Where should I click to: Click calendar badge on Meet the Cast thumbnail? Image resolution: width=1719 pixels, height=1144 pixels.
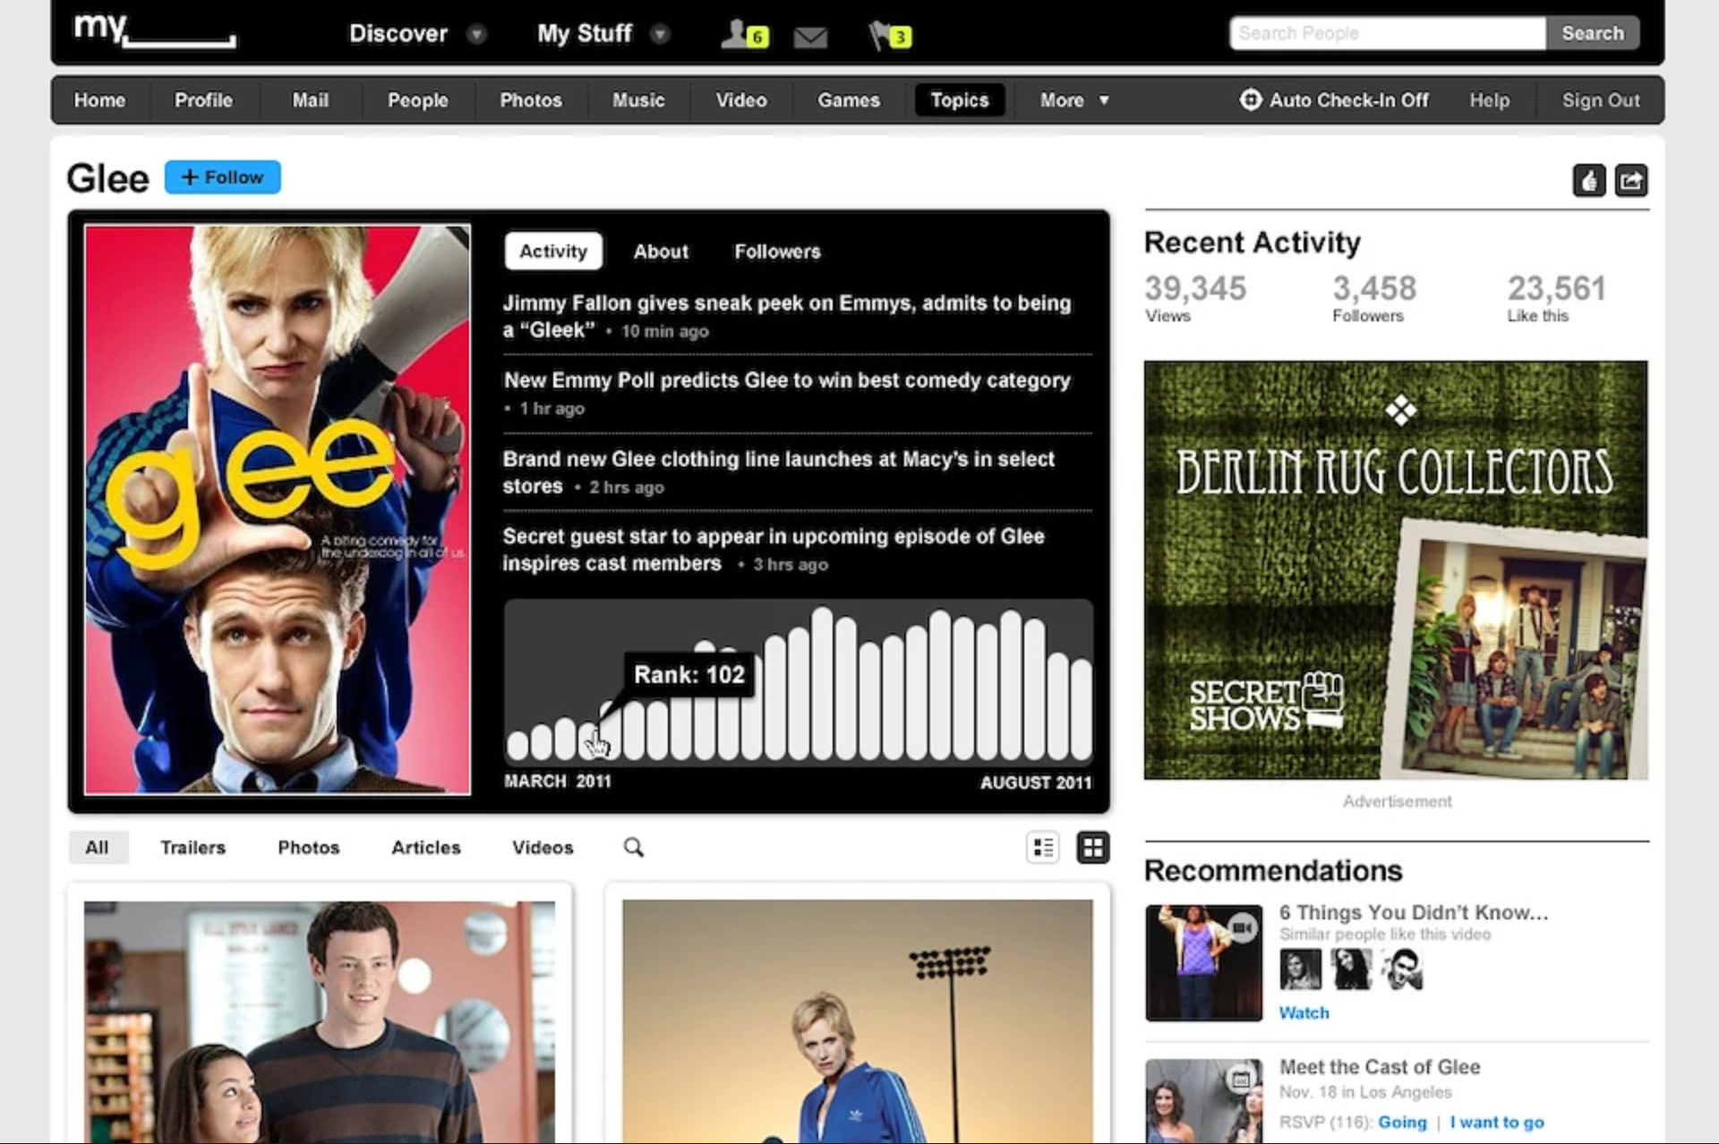click(1241, 1080)
